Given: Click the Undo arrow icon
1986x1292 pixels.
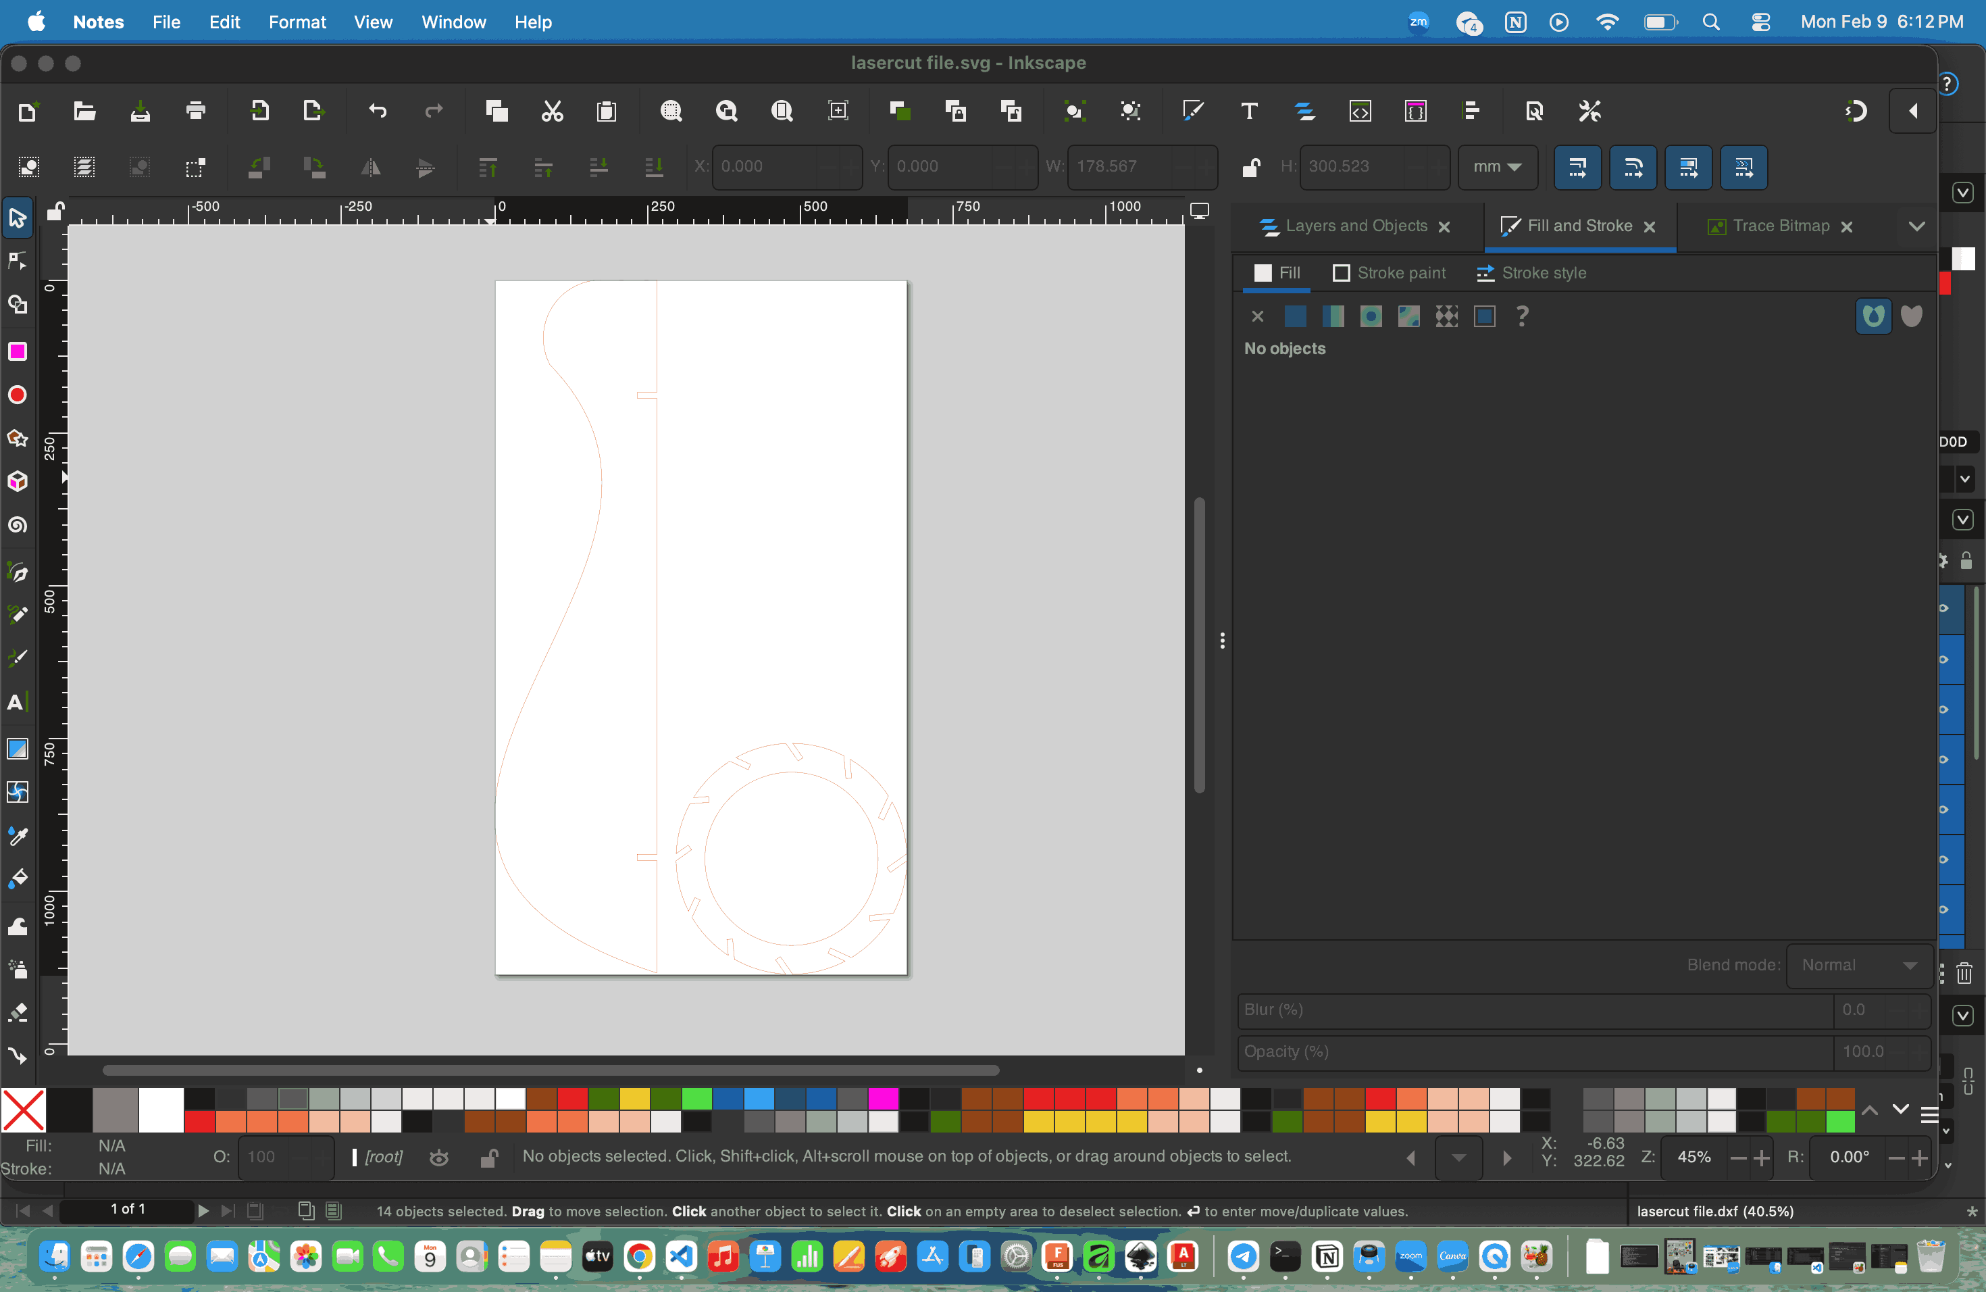Looking at the screenshot, I should [x=378, y=111].
